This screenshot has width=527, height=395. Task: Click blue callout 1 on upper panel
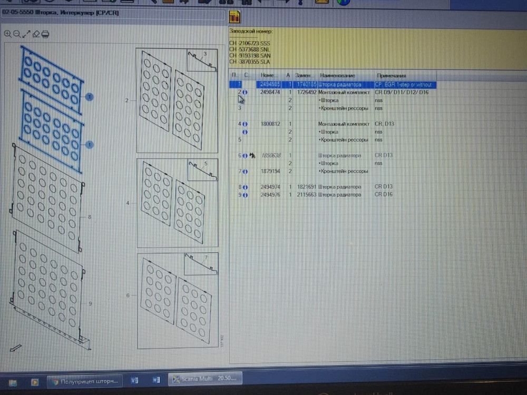pyautogui.click(x=90, y=97)
